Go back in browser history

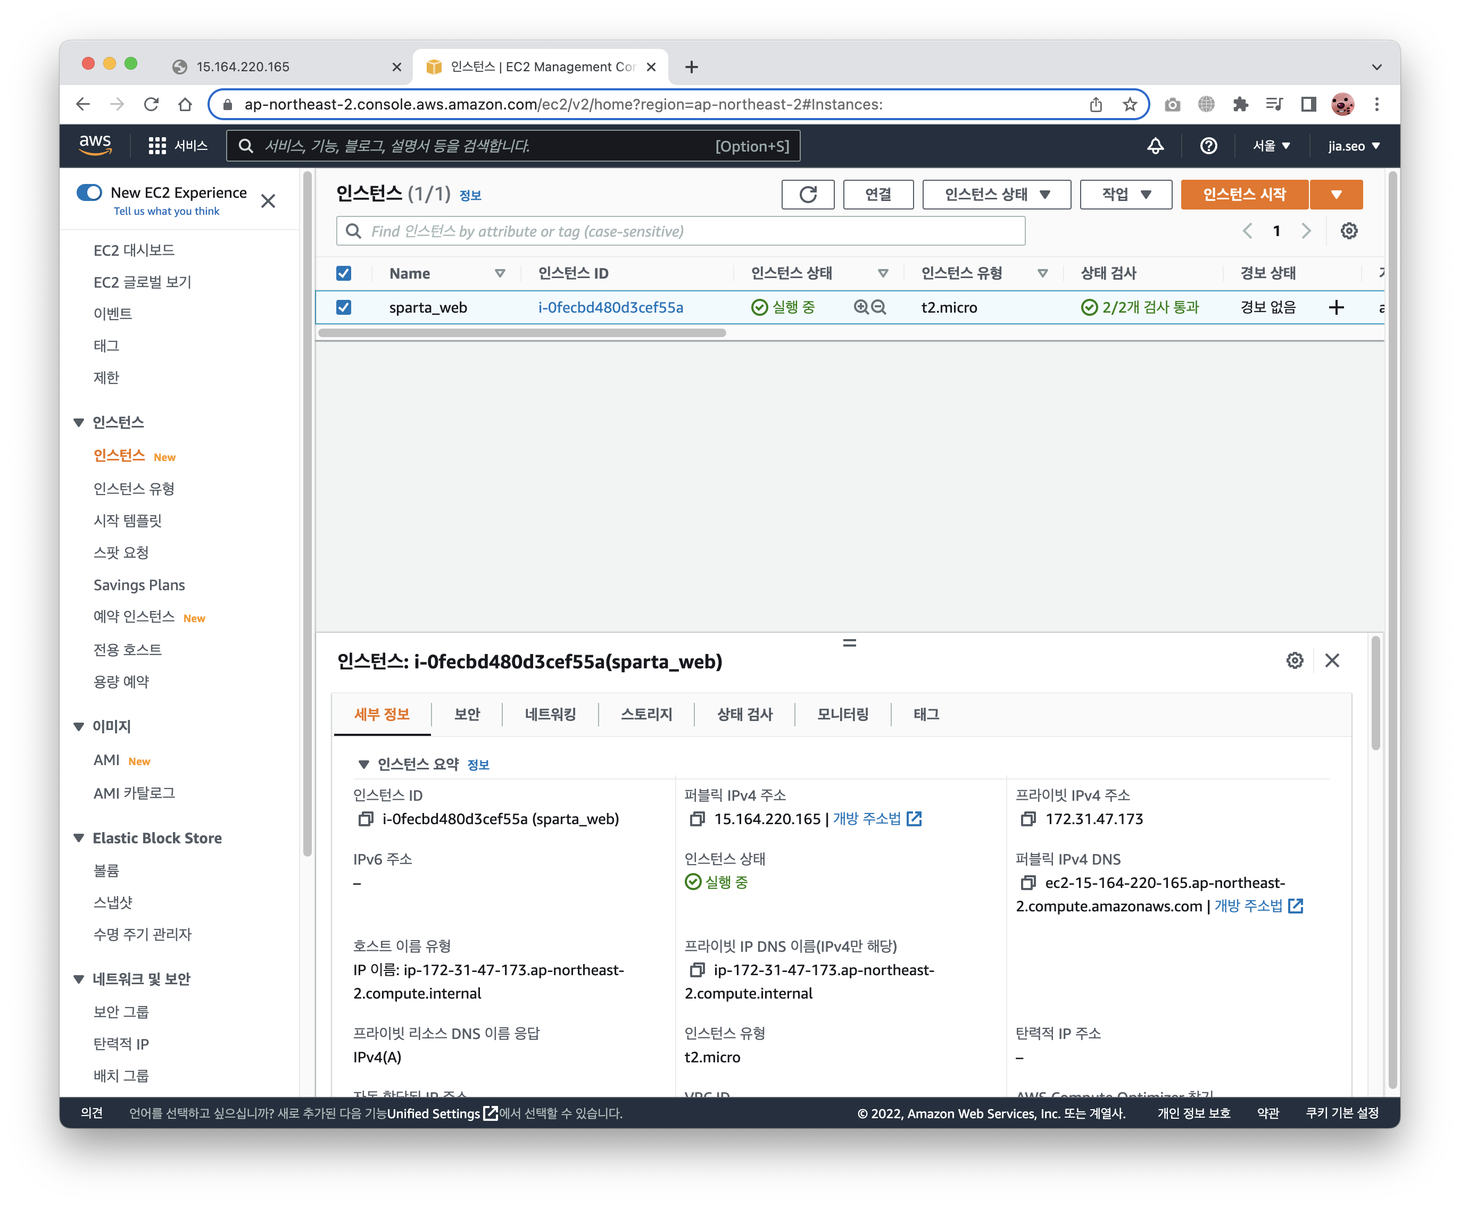[84, 104]
